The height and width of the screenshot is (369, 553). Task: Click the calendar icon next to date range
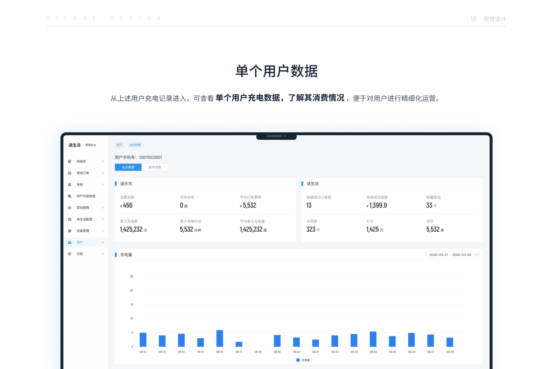476,255
